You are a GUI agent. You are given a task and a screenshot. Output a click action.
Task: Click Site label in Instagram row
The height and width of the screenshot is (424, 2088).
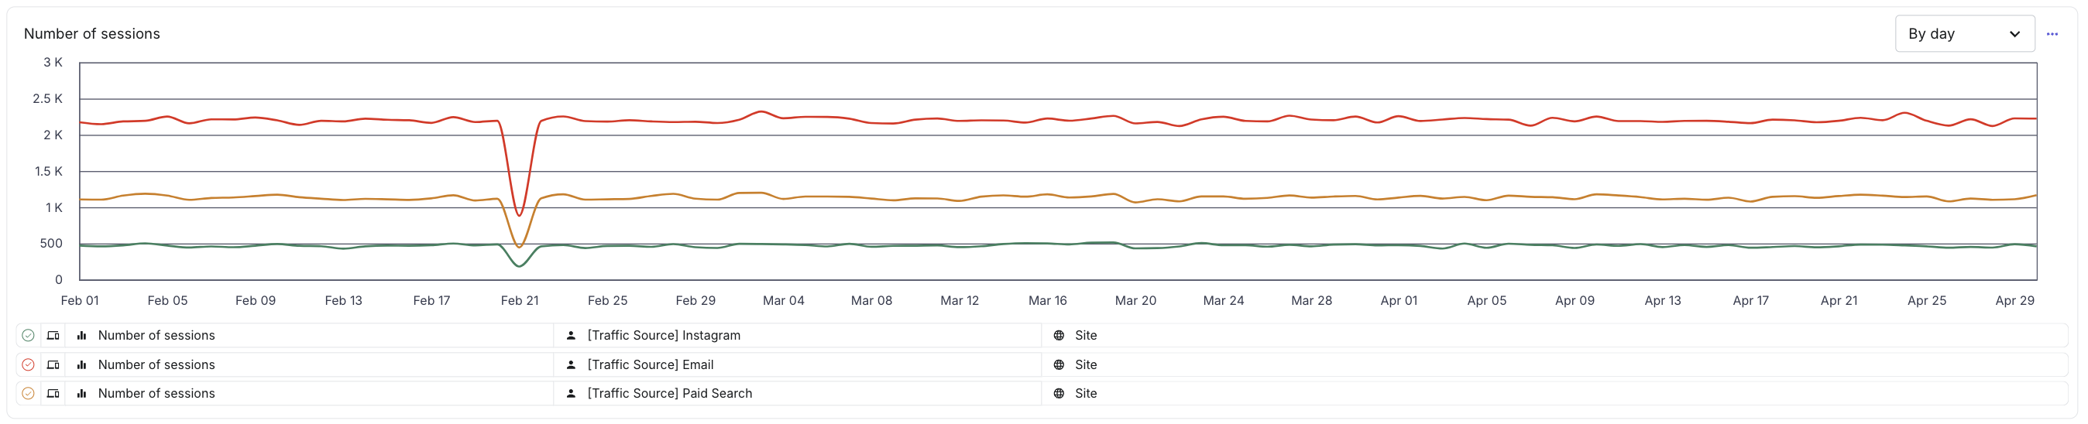click(x=1086, y=335)
